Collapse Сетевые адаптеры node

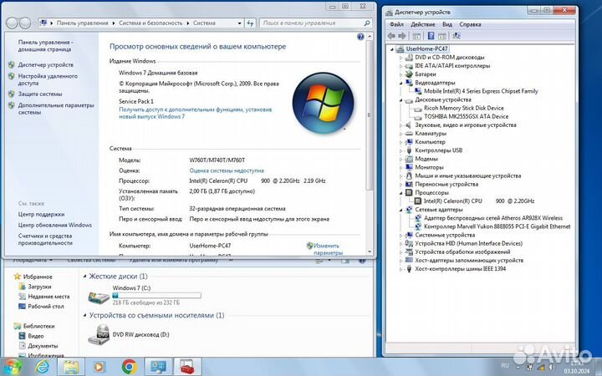coord(400,210)
